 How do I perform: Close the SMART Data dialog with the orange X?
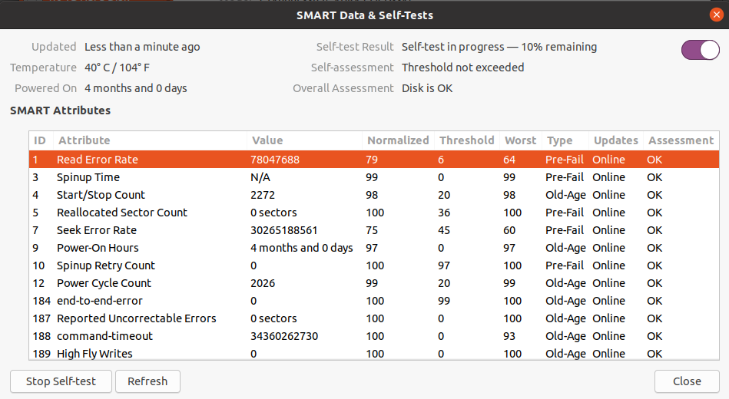tap(717, 15)
